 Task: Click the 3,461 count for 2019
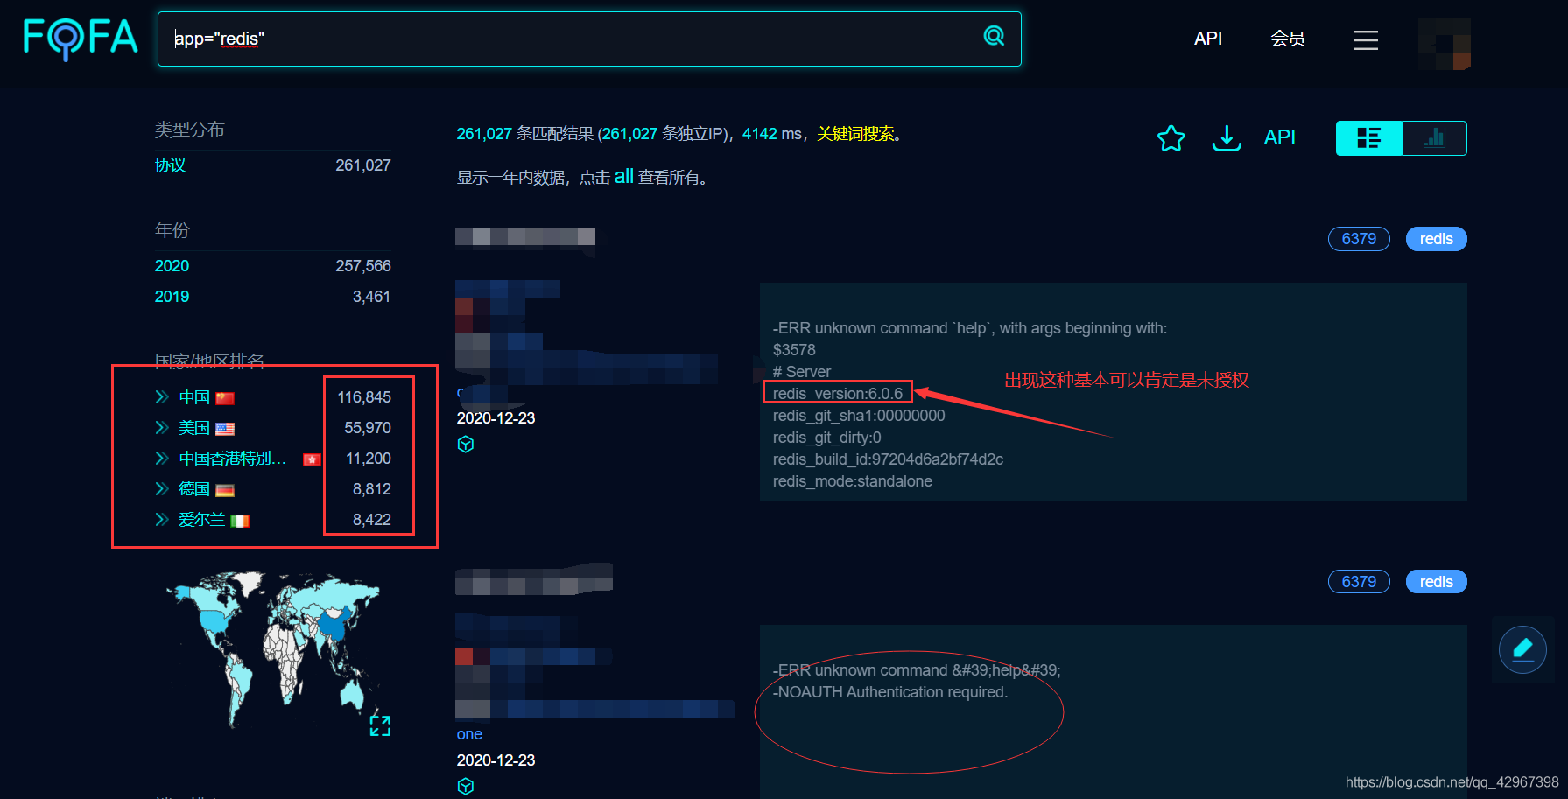click(371, 297)
